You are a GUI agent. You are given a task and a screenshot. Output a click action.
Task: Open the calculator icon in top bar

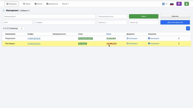coord(163,4)
